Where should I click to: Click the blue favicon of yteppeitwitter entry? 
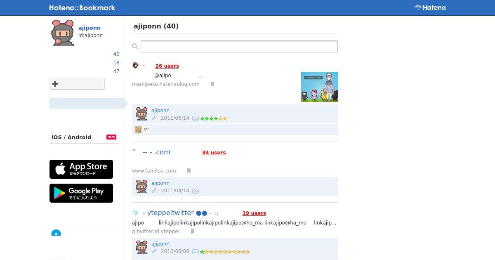point(135,213)
